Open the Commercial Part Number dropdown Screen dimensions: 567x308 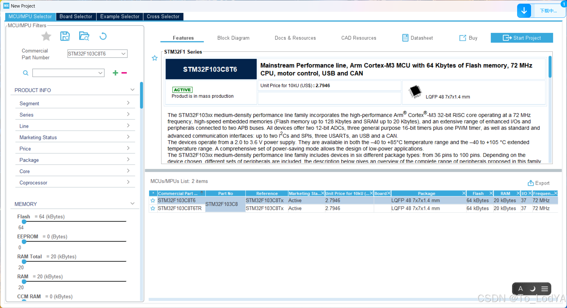point(97,54)
